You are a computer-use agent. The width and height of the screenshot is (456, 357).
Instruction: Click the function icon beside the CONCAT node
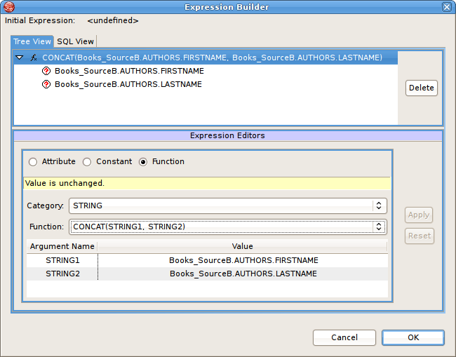32,58
